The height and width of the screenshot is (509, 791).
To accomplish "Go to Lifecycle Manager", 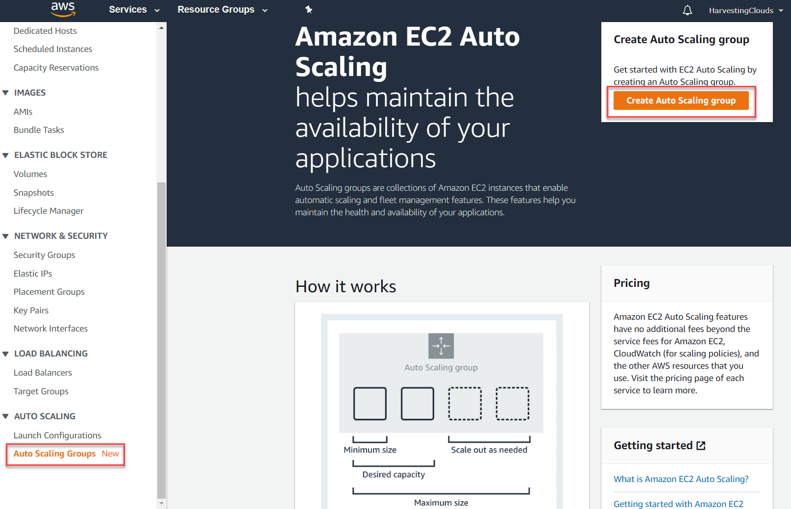I will (x=49, y=211).
